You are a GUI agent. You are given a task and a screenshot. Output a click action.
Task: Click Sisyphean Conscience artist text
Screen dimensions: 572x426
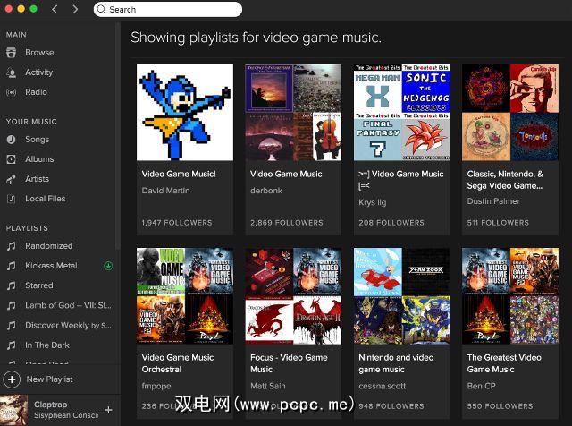66,415
